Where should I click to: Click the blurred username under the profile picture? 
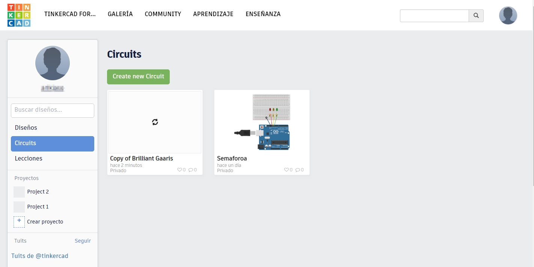53,89
